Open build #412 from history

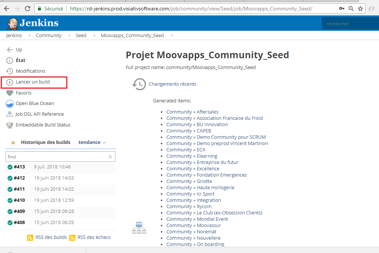click(19, 178)
